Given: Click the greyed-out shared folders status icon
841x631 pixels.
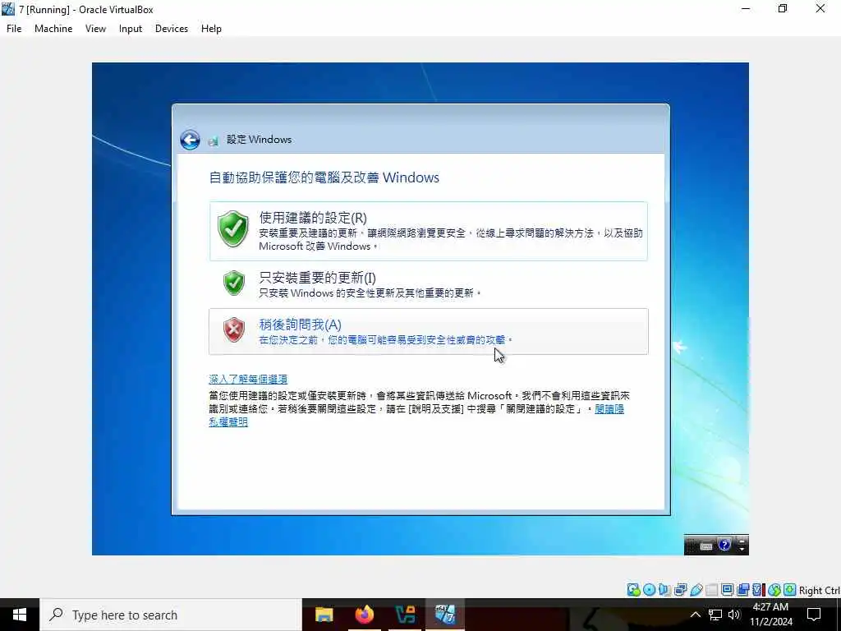Looking at the screenshot, I should coord(711,590).
